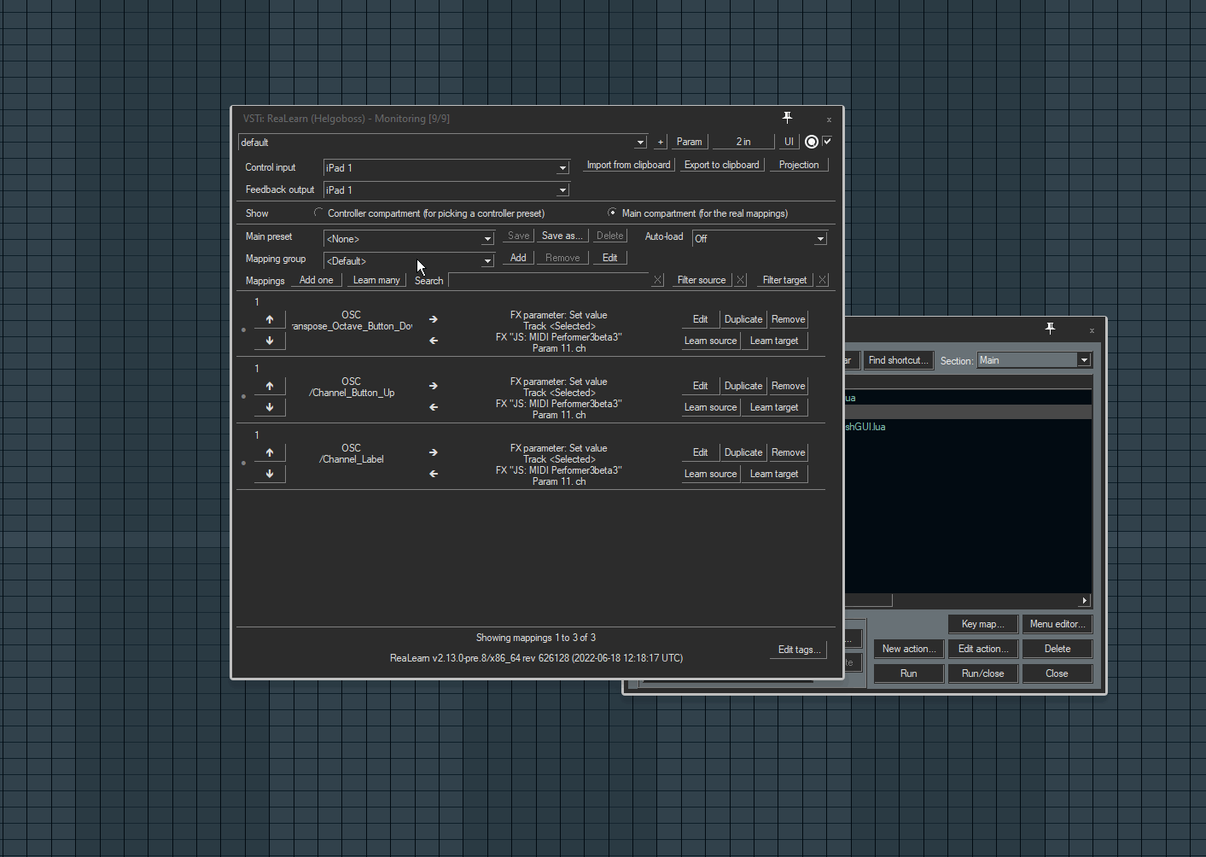Clear the mappings search box using its X icon
Screen dimensions: 1206x857
[657, 279]
